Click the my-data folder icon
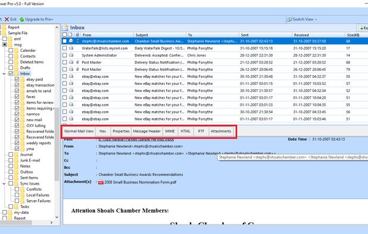Viewport: 368px width, 234px height. 10,213
